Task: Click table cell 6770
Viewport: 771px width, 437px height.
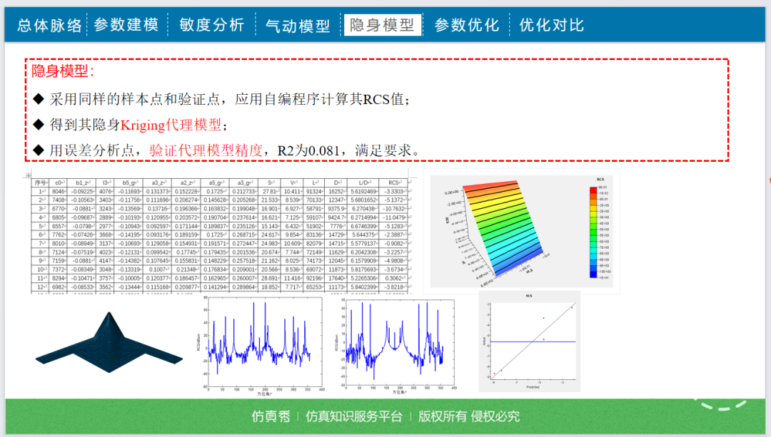Action: tap(59, 209)
